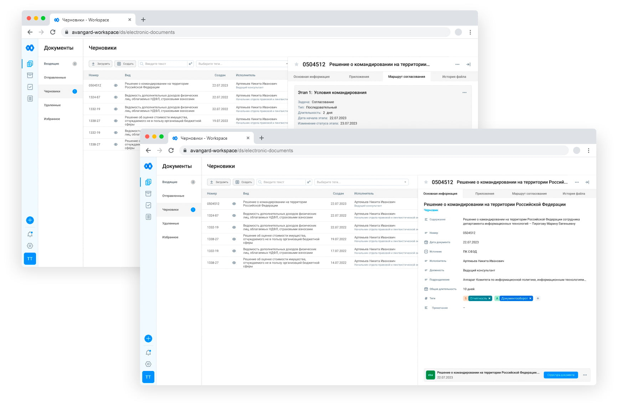The image size is (633, 418).
Task: Click the 'Введите текст' search field in front window
Action: coord(282,182)
